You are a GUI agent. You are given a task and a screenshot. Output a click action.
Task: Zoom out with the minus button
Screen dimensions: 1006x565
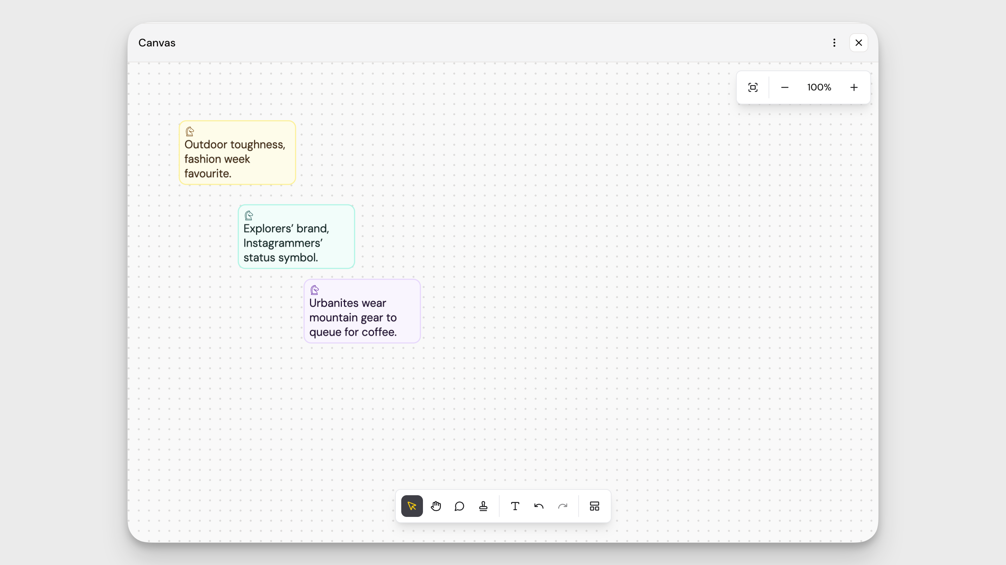click(x=785, y=87)
